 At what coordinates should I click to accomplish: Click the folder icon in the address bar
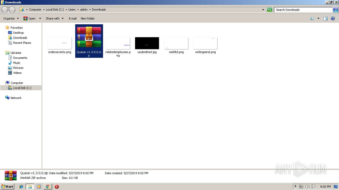point(23,9)
